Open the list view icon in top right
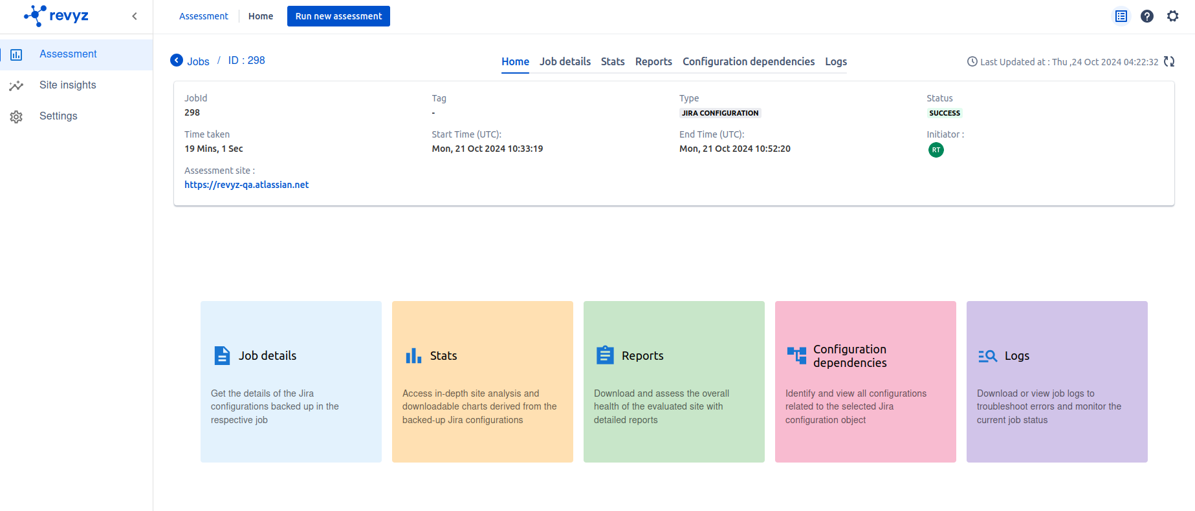Viewport: 1195px width, 511px height. point(1121,16)
